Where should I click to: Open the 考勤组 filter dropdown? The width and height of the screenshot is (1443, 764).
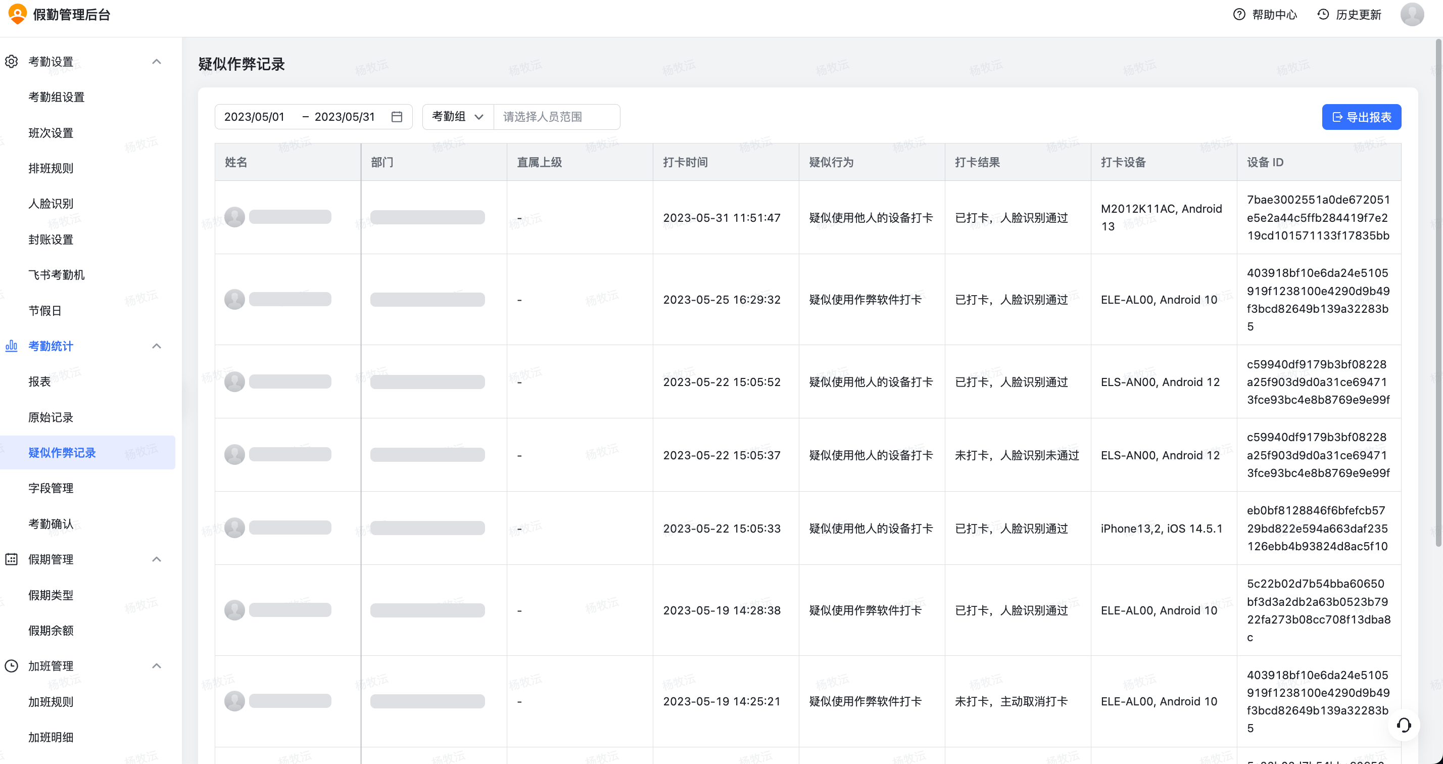458,117
